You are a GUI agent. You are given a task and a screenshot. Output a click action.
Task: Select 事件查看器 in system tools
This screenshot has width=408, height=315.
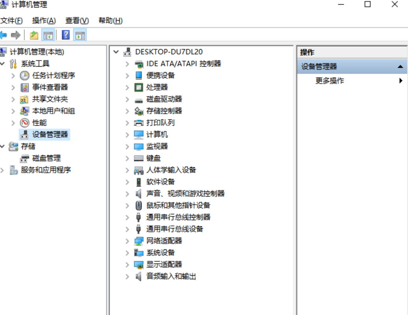[50, 87]
